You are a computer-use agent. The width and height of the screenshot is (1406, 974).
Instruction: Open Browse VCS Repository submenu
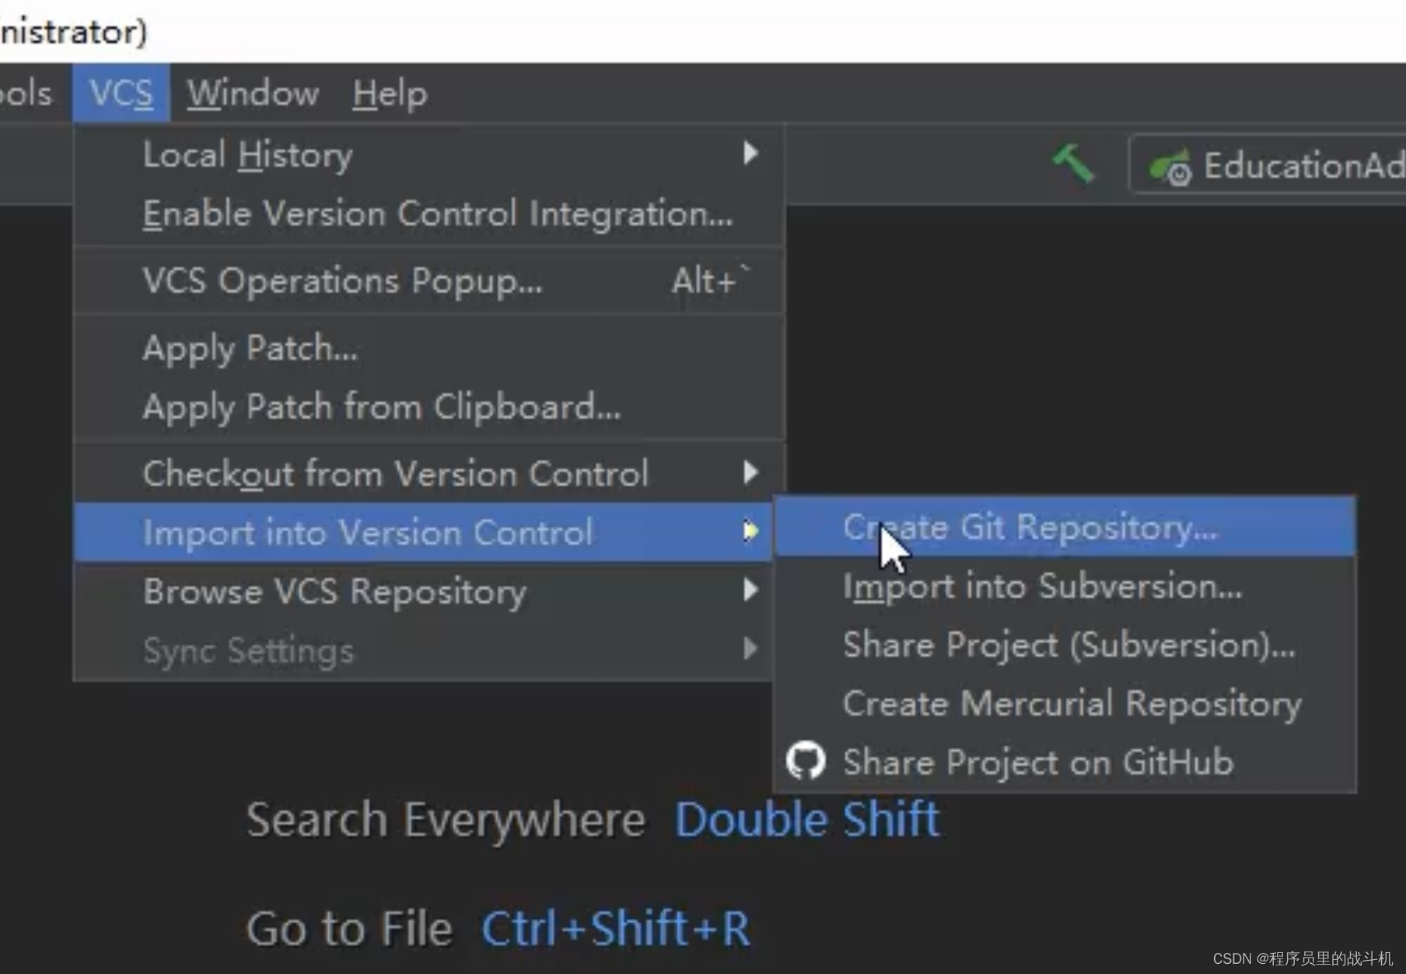424,591
